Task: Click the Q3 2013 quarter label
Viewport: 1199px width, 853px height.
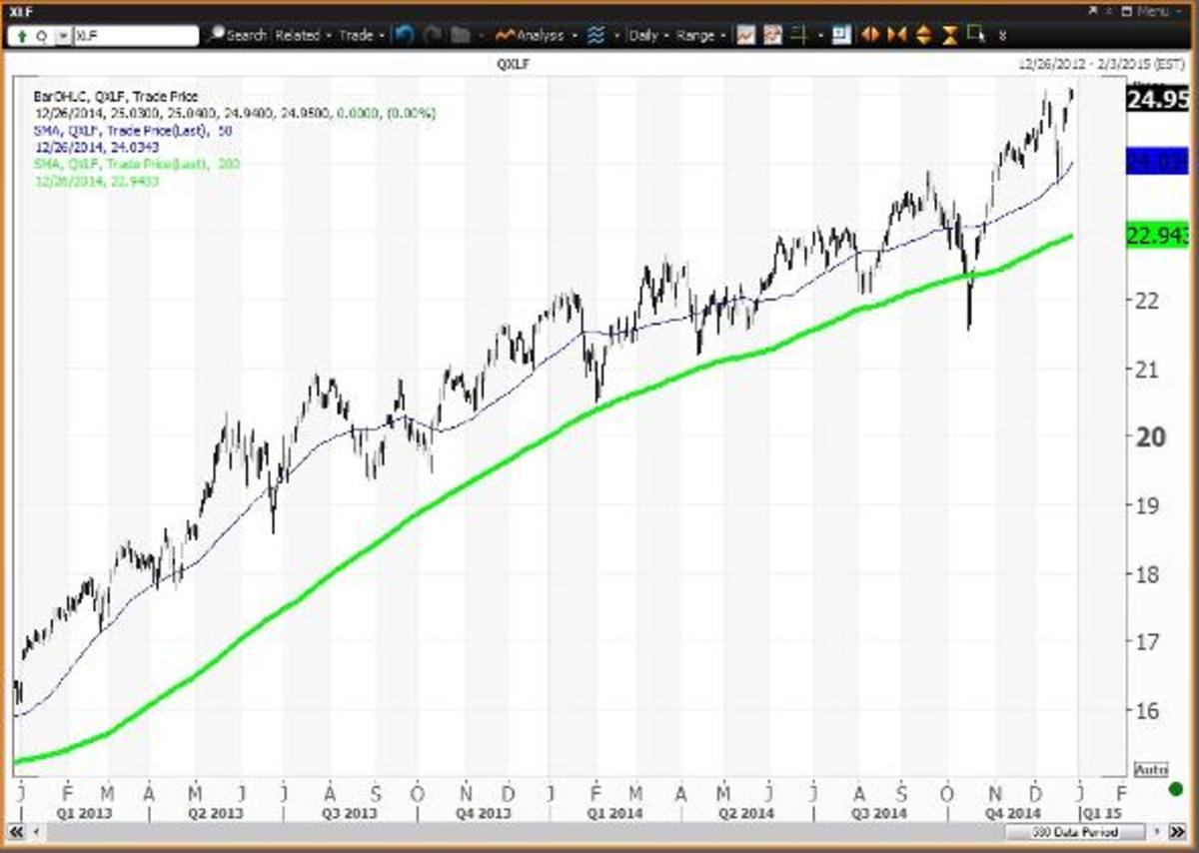Action: [x=350, y=814]
